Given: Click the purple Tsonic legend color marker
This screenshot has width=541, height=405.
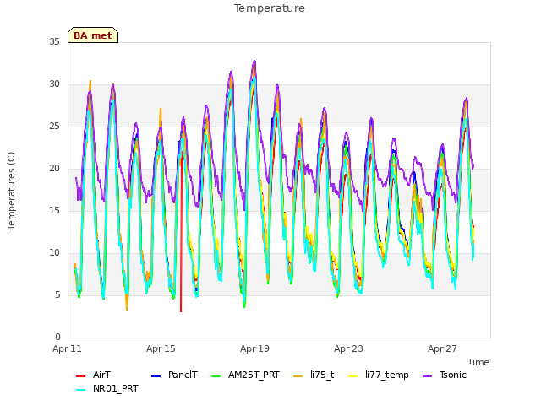Looking at the screenshot, I should tap(427, 376).
